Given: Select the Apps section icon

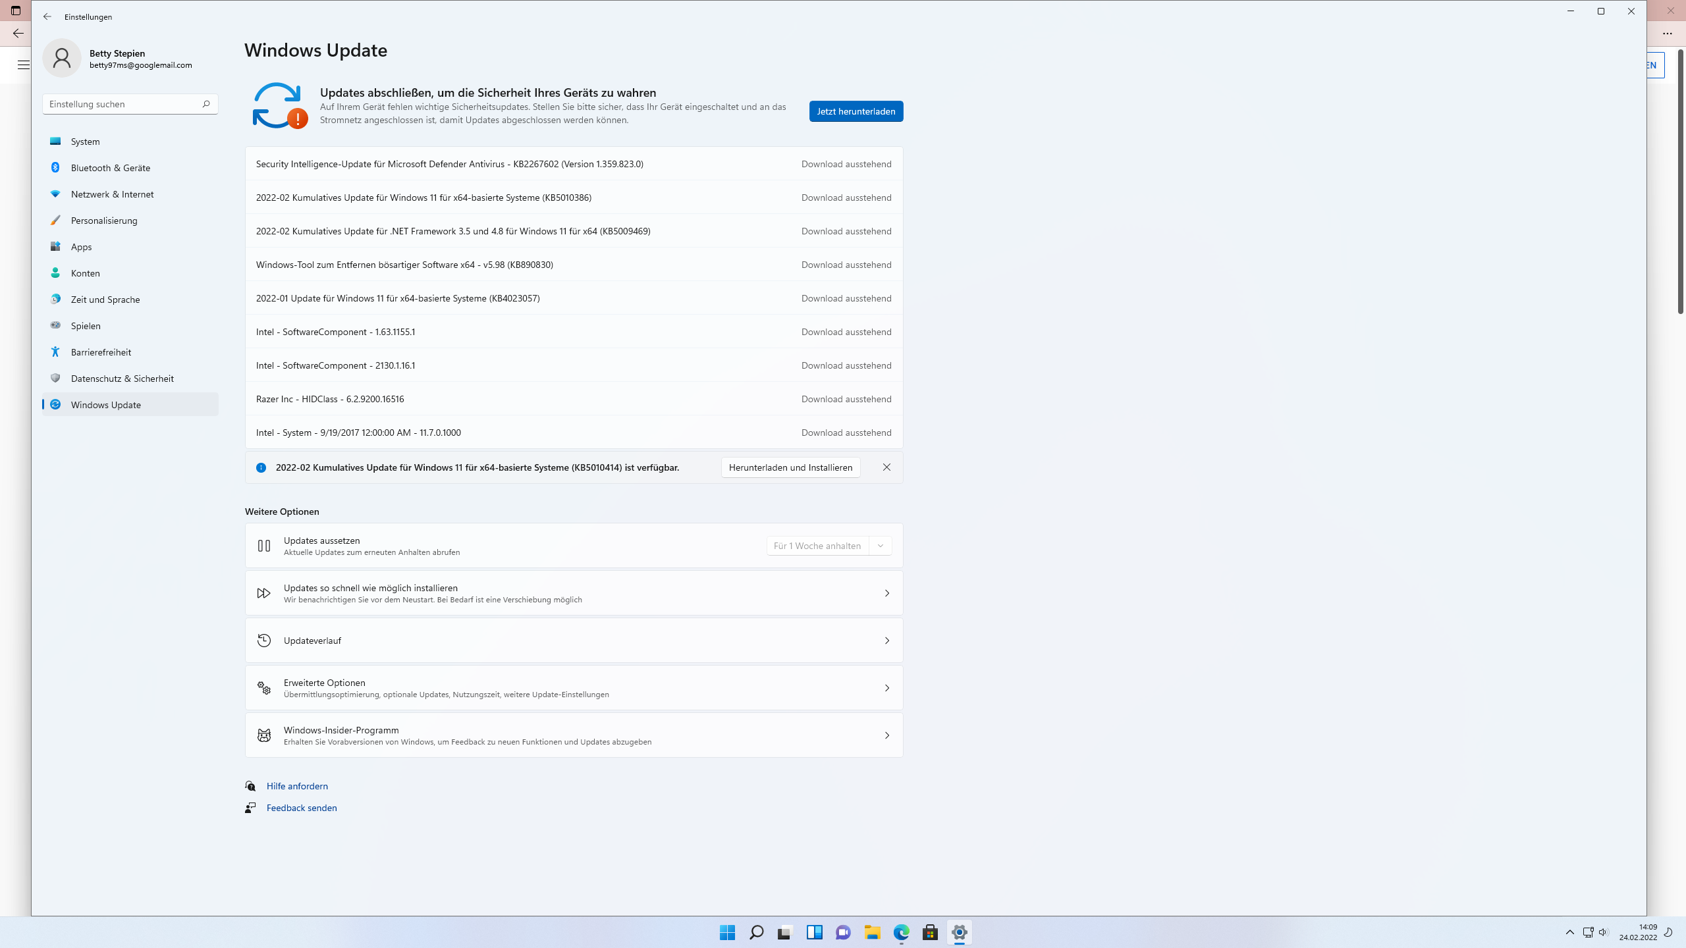Looking at the screenshot, I should (x=55, y=247).
